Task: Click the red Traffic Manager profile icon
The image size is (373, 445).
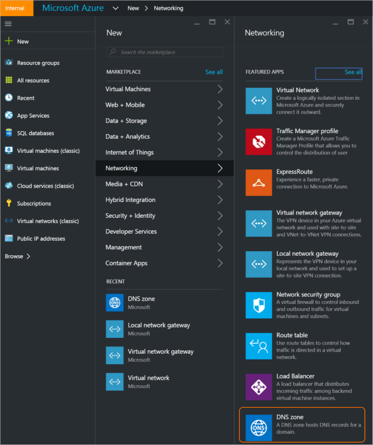Action: tap(259, 142)
